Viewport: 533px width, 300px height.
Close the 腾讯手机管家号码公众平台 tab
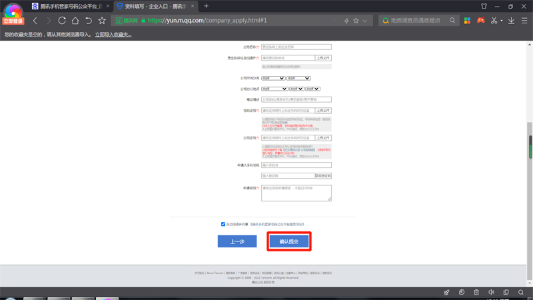pyautogui.click(x=108, y=6)
